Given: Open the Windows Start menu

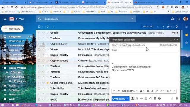Looking at the screenshot, I should pos(2,105).
